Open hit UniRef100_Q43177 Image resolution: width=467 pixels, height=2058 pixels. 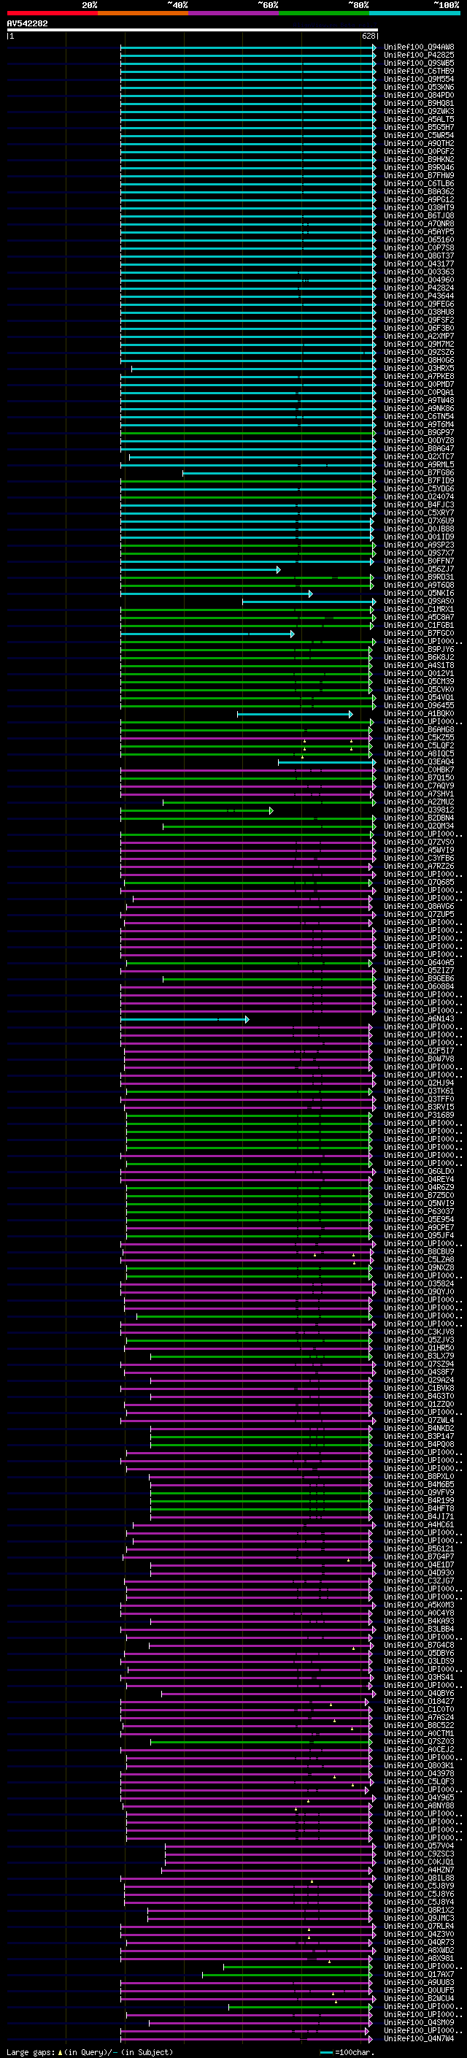[419, 264]
